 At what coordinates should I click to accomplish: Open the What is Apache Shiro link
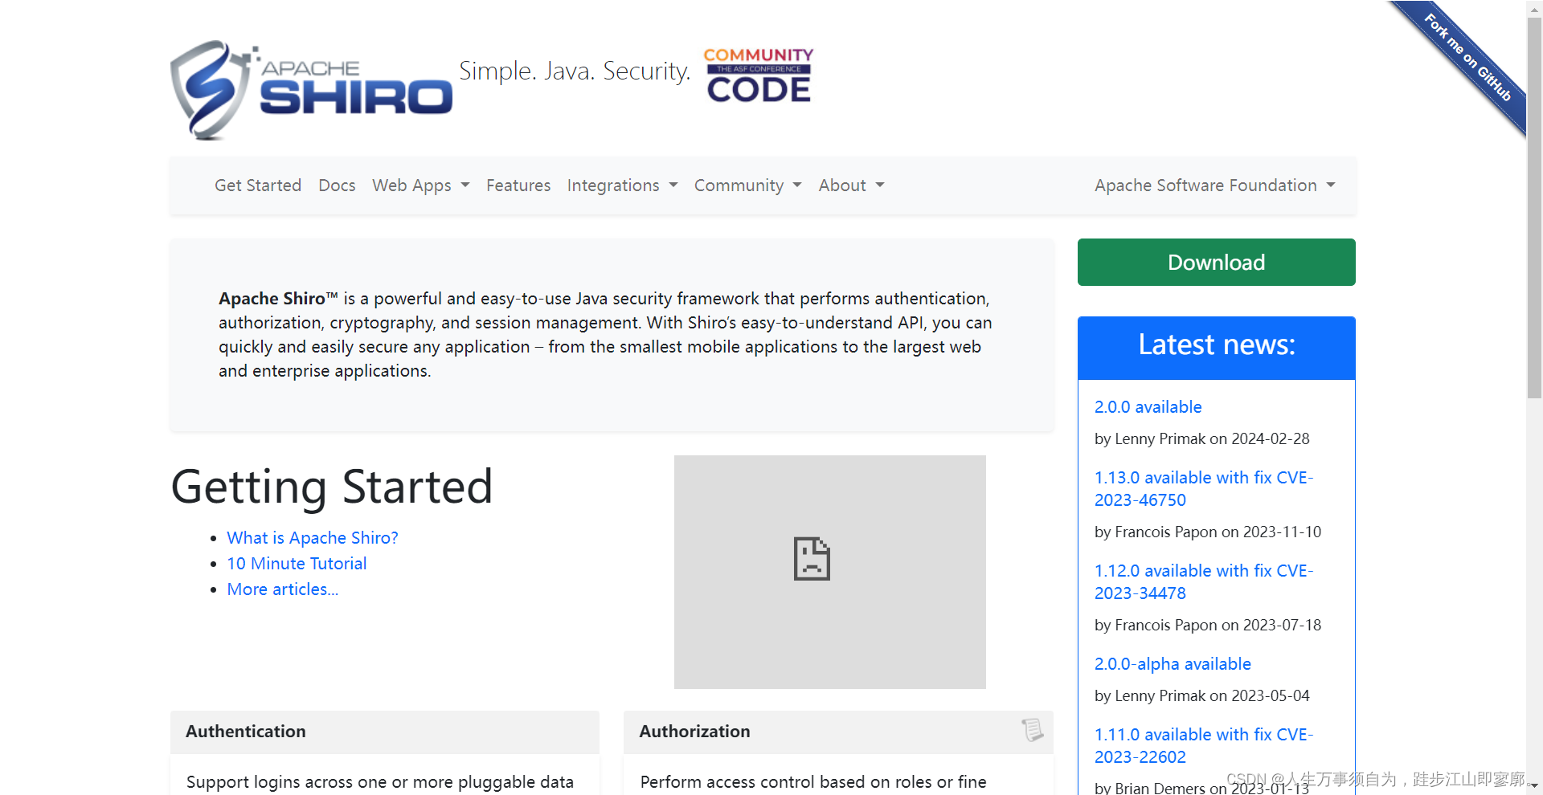pyautogui.click(x=312, y=537)
